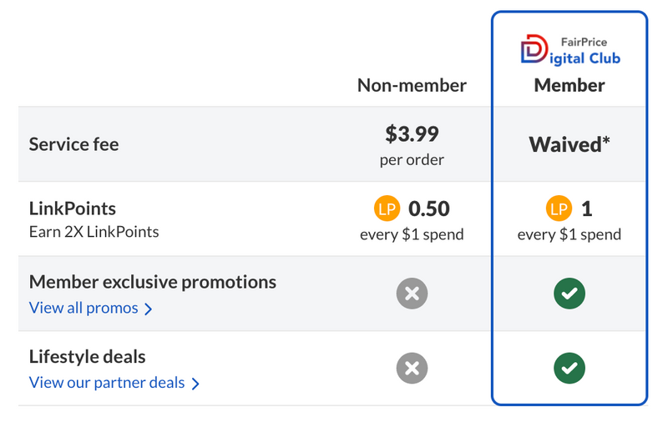Click gray X icon for Lifestyle deals
Screen dimensions: 668x427
(412, 369)
